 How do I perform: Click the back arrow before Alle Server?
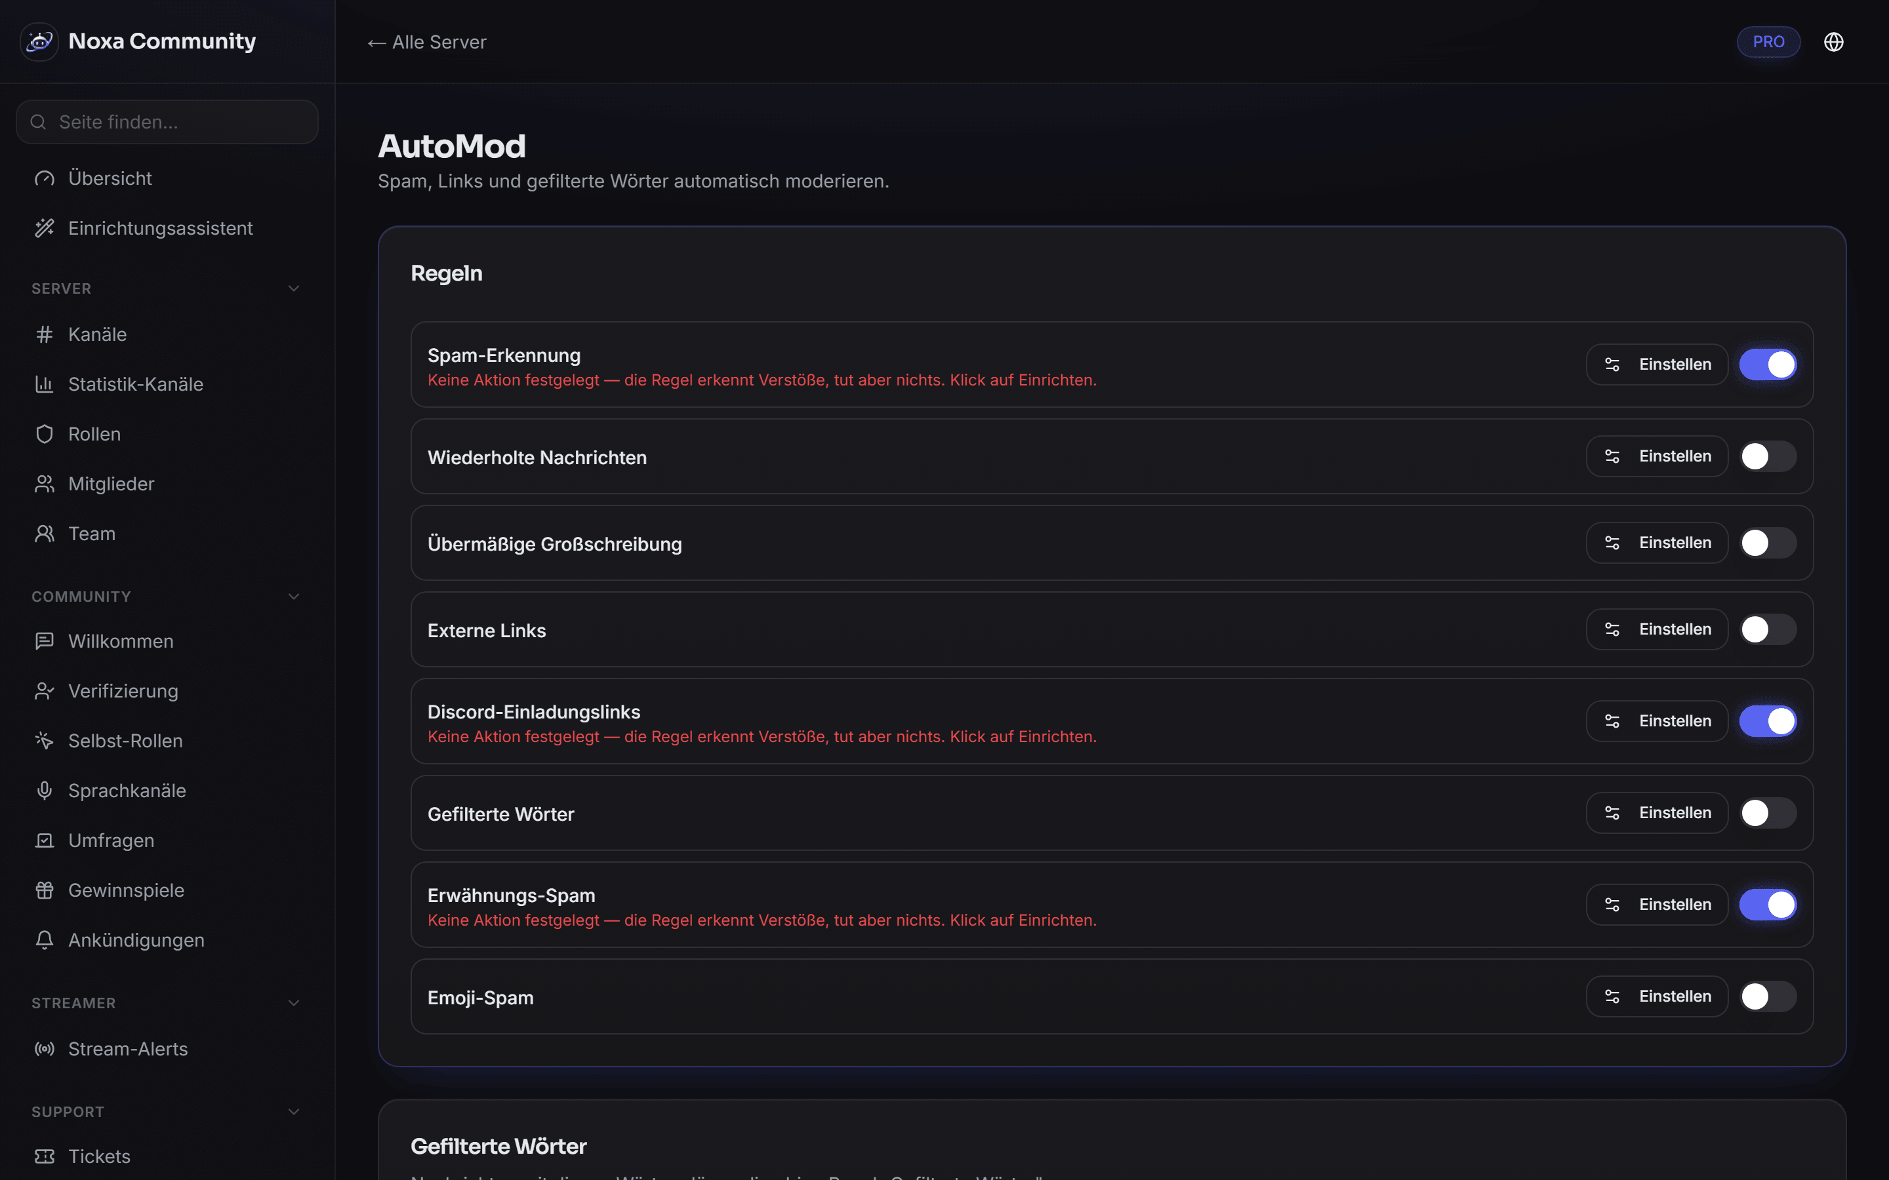click(376, 44)
